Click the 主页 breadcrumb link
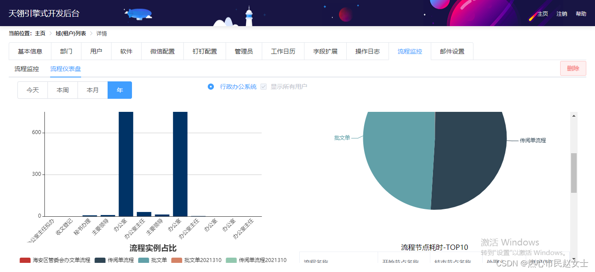 click(40, 34)
